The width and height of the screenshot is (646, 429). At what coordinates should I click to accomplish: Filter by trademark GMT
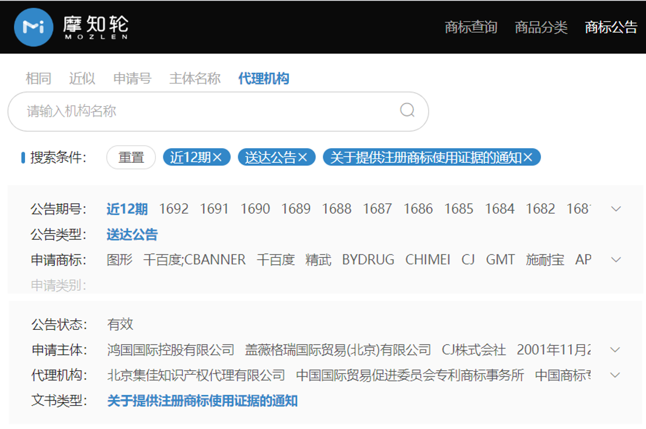point(500,260)
